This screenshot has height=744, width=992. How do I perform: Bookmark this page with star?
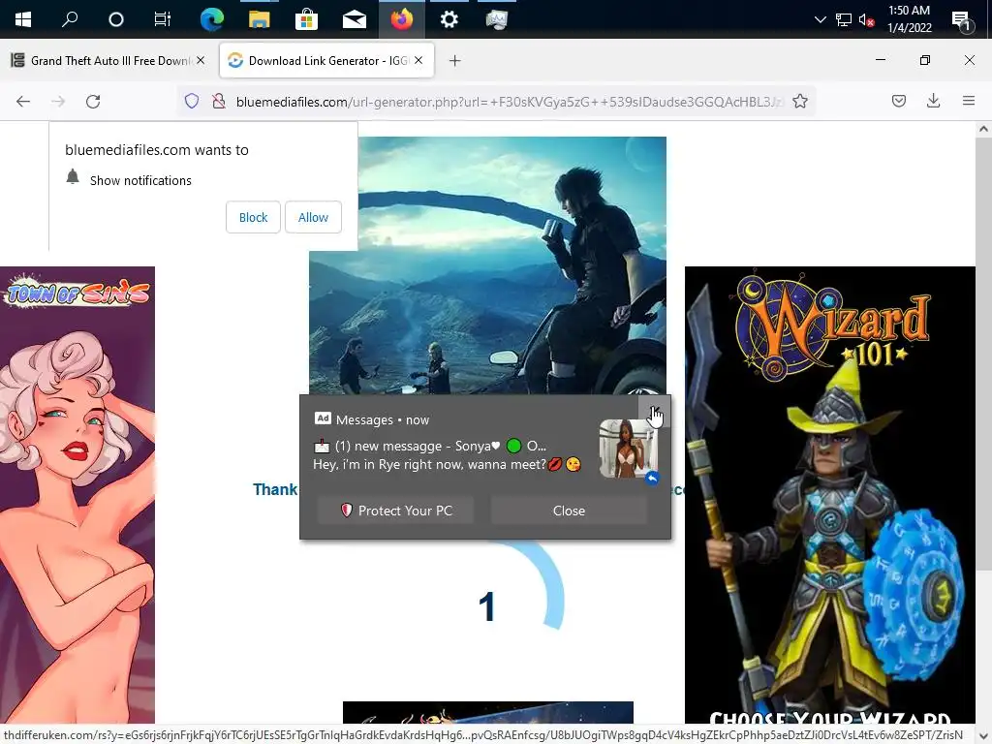tap(800, 101)
